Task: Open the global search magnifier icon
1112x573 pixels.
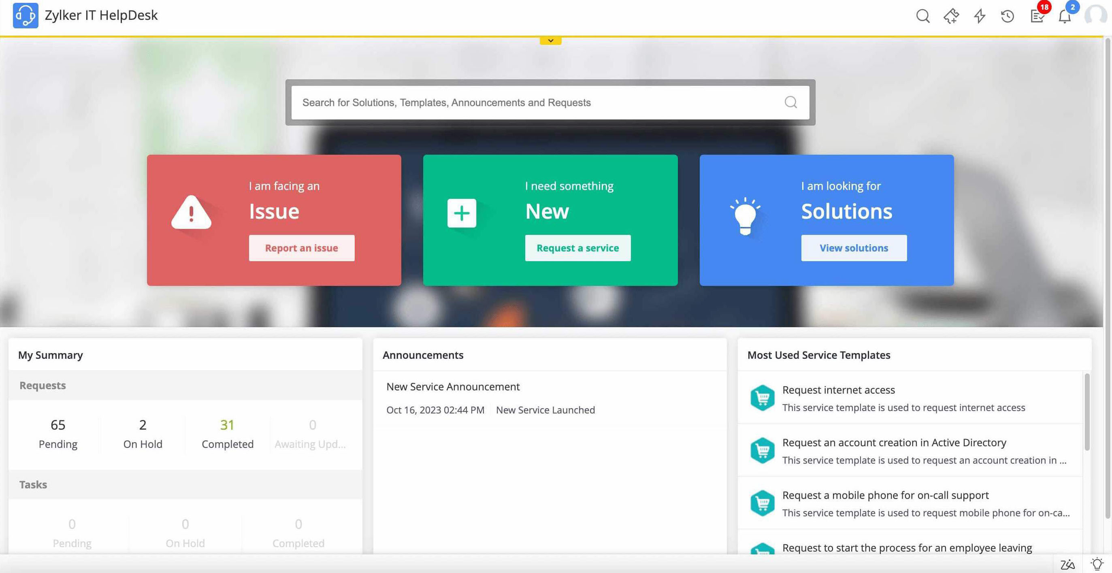Action: [922, 17]
